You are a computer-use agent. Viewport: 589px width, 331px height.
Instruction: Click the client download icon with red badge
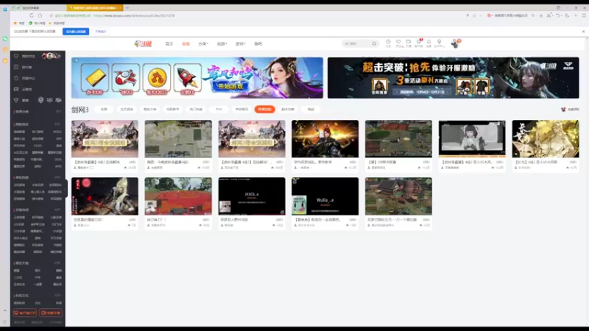(419, 42)
